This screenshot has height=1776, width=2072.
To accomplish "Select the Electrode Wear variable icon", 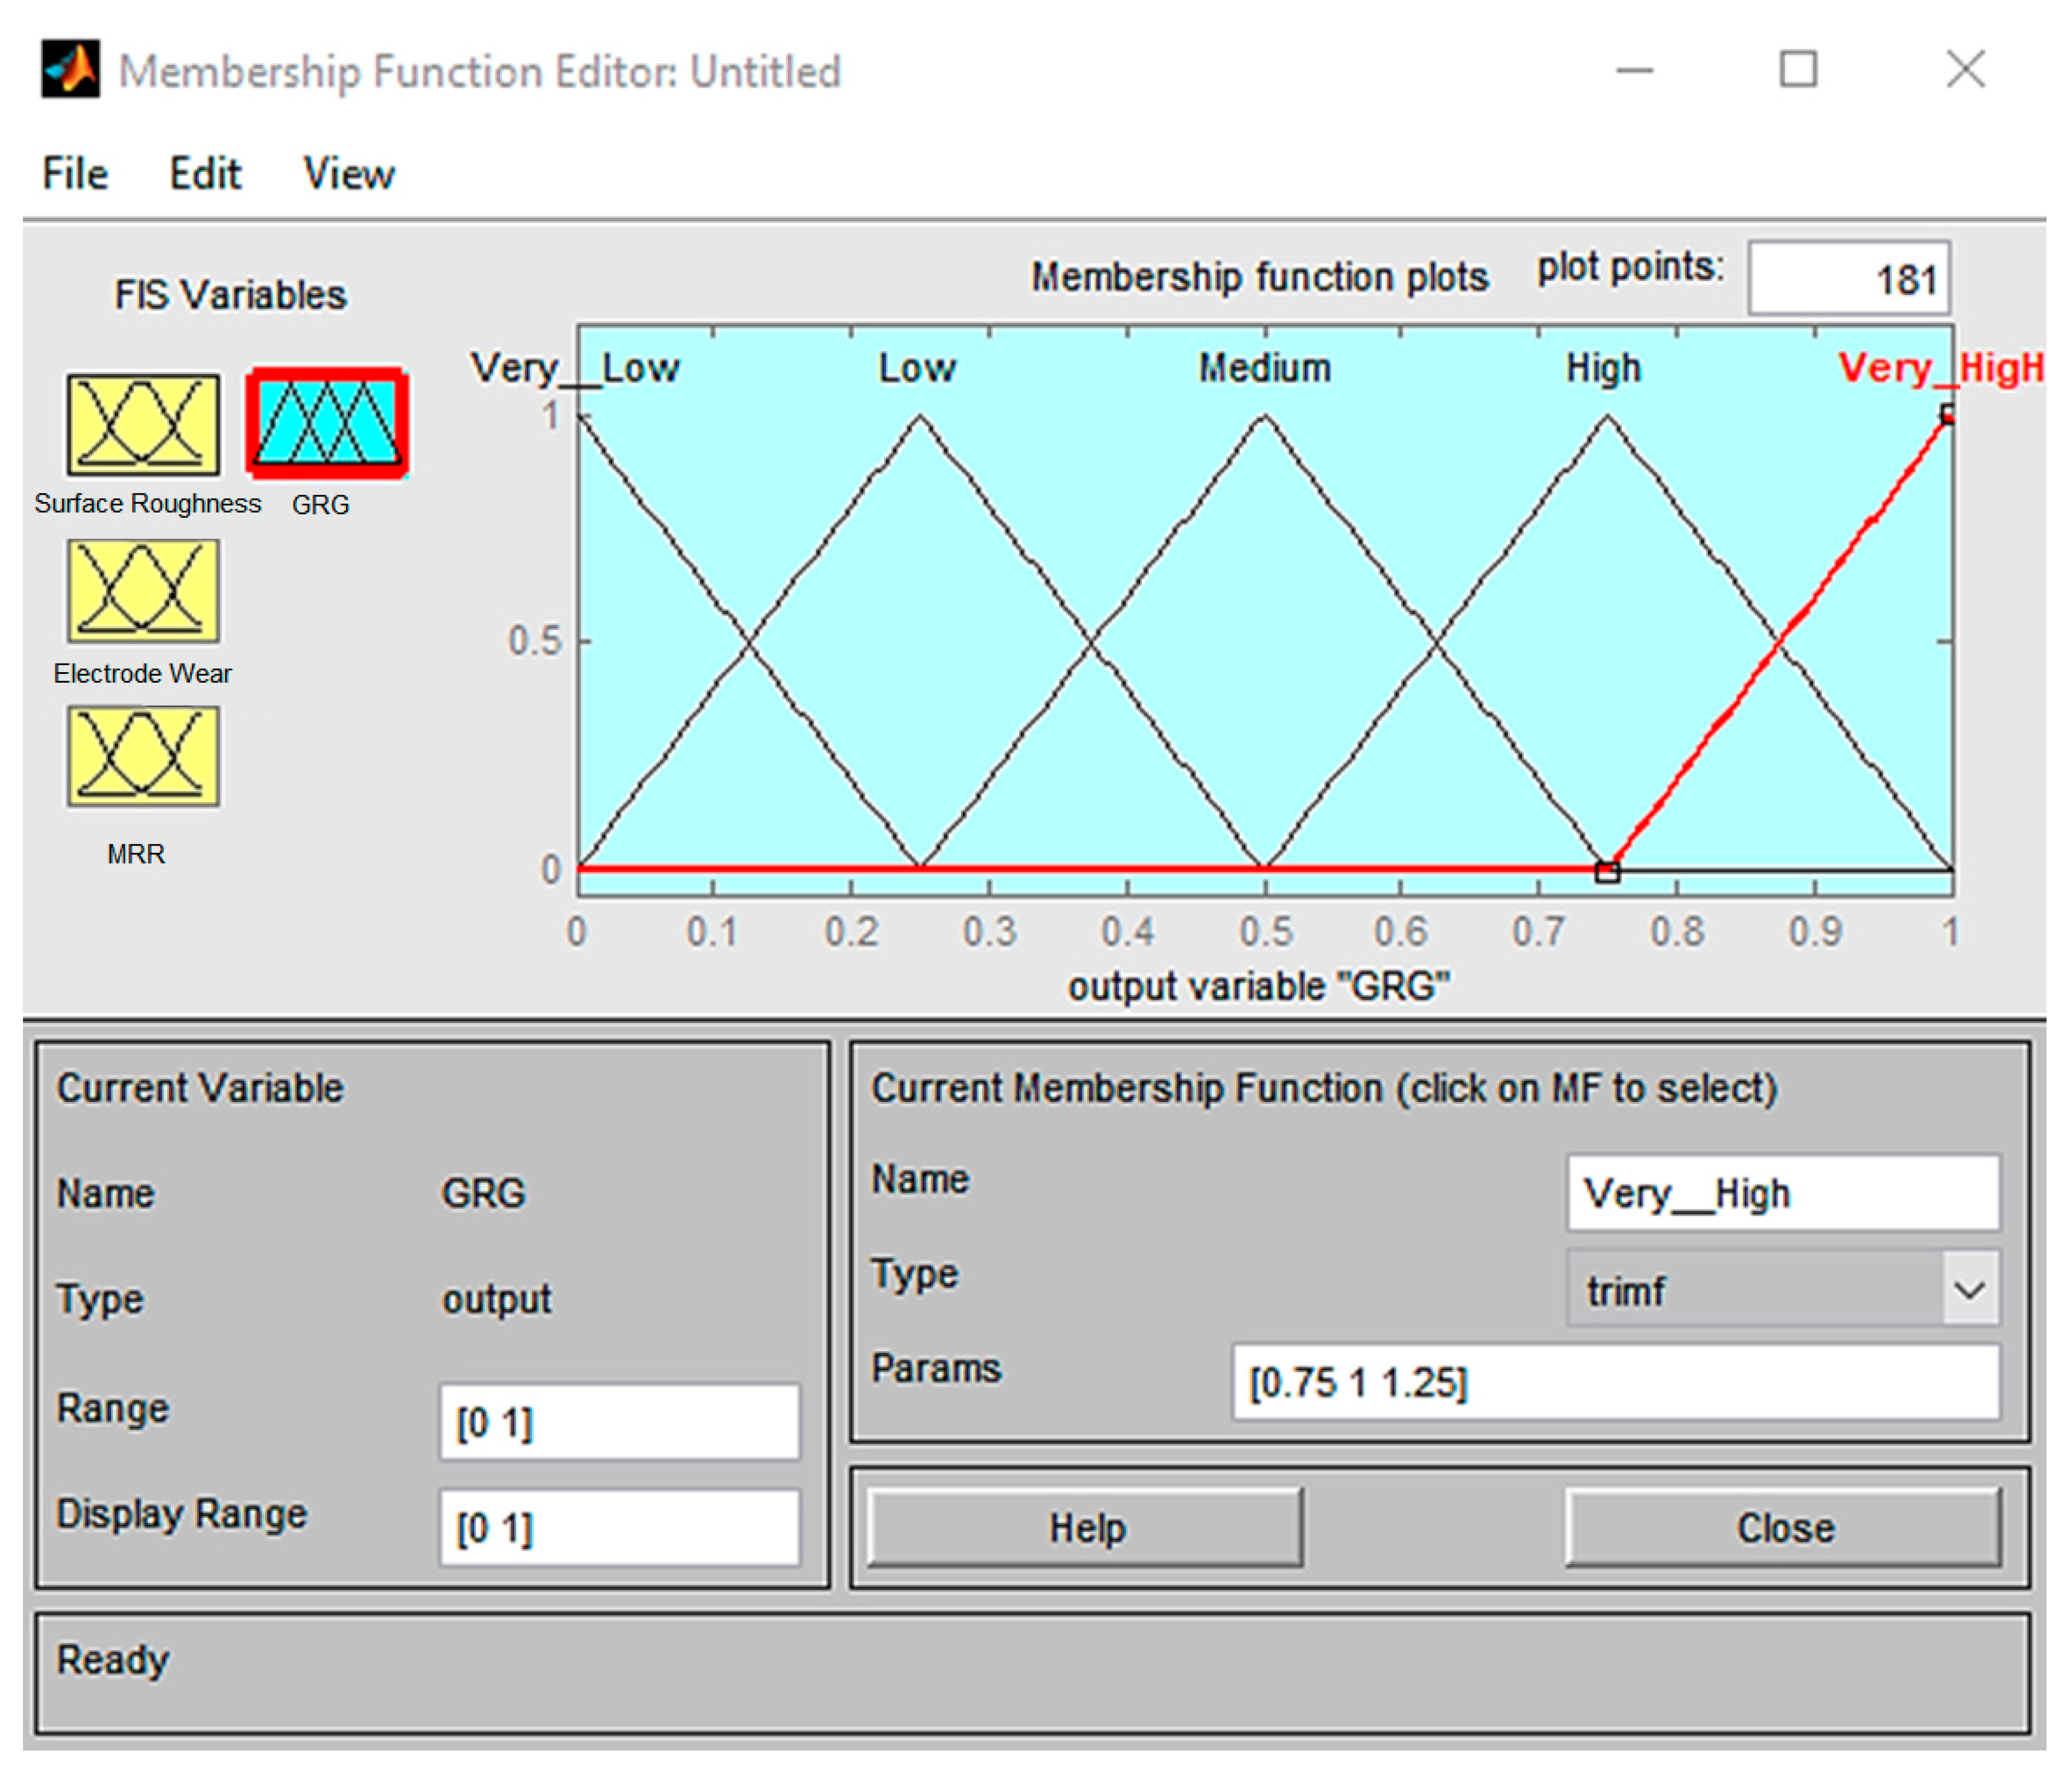I will (x=143, y=591).
